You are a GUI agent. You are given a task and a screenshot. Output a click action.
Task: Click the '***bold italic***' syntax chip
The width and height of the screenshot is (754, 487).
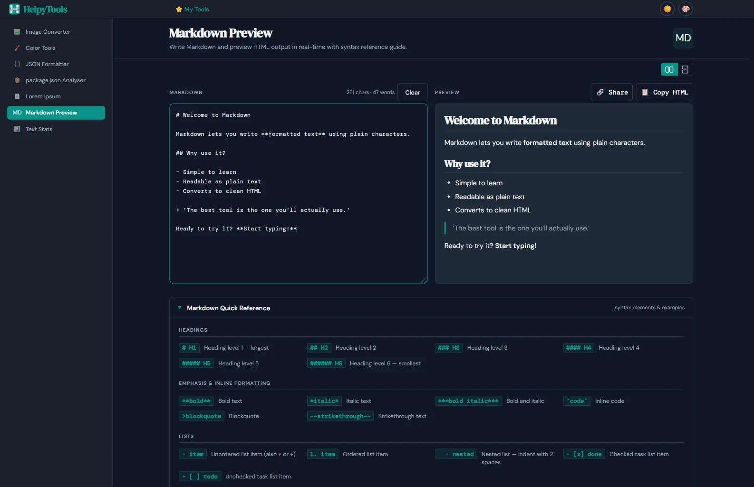point(468,401)
